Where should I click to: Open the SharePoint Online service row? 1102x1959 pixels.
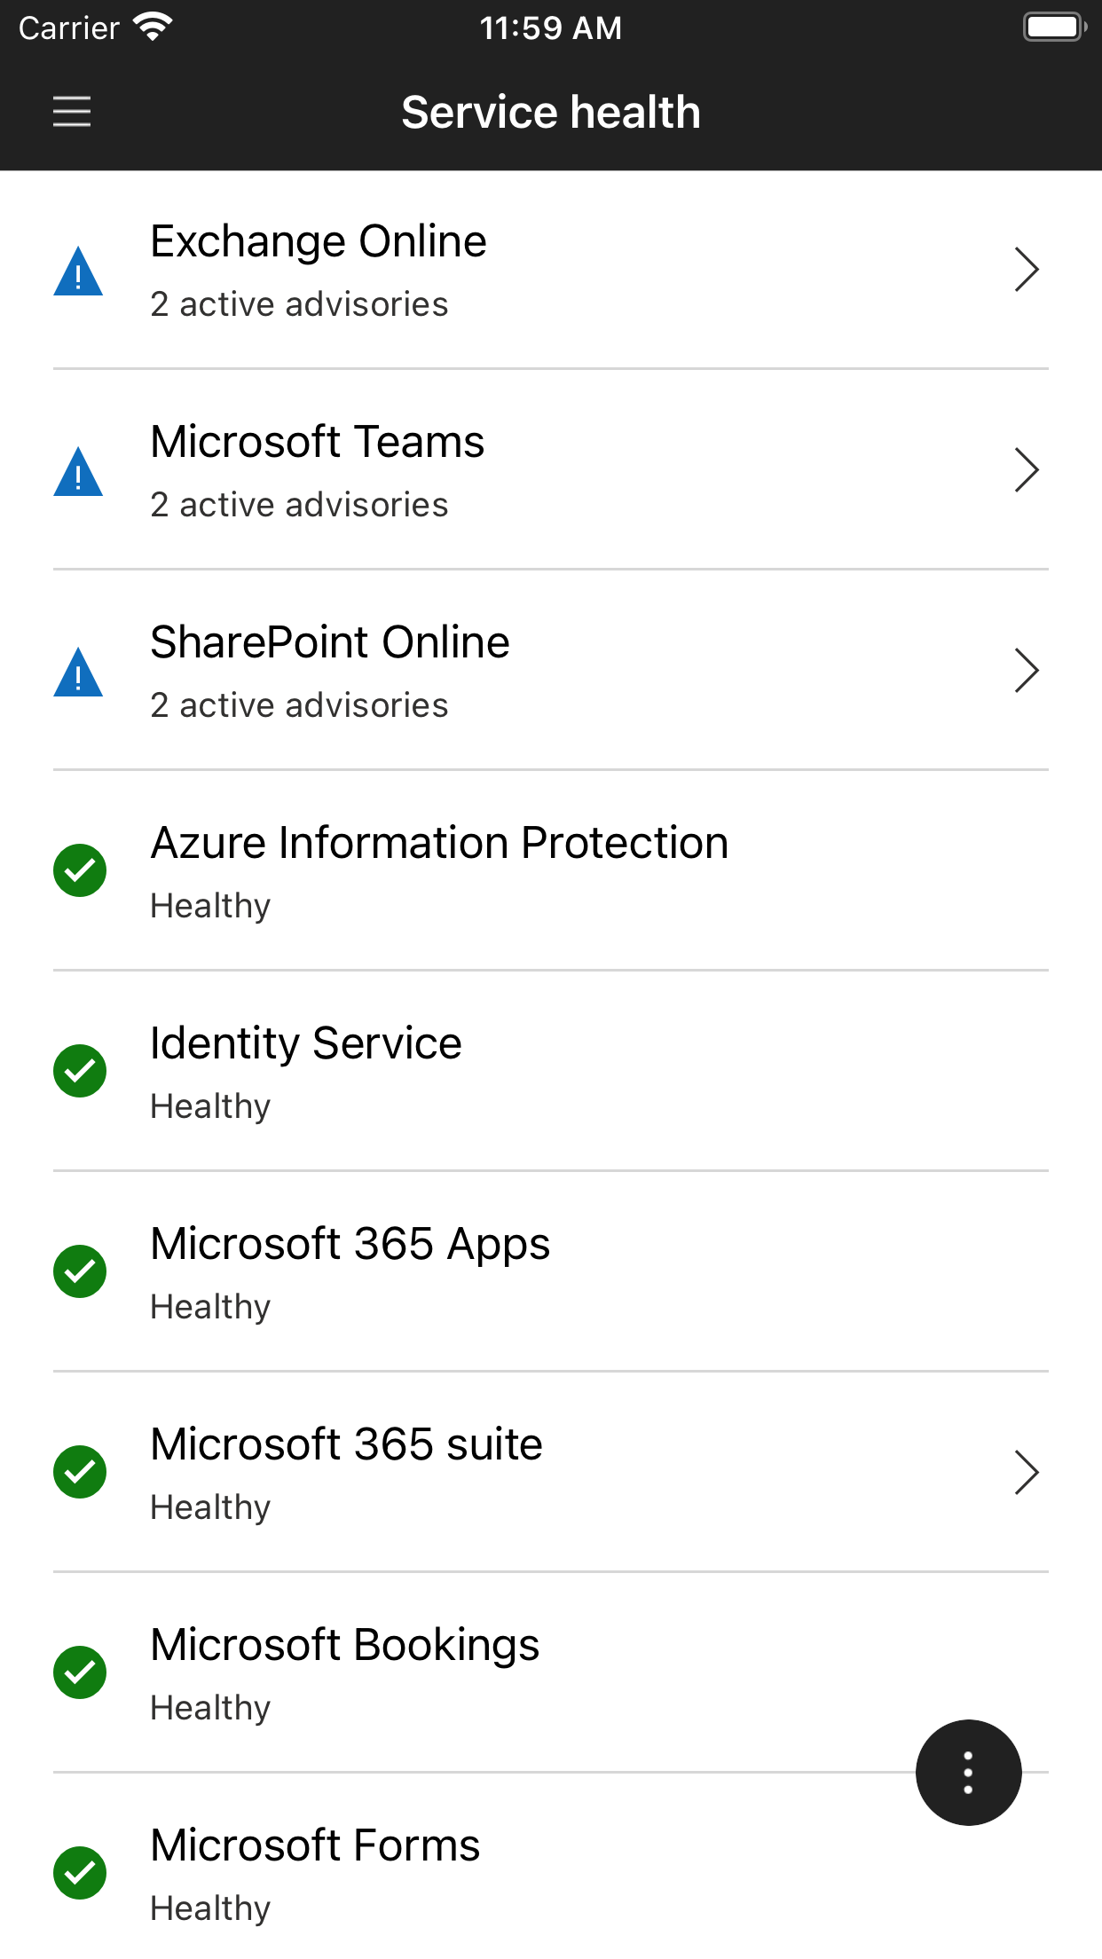[x=551, y=671]
